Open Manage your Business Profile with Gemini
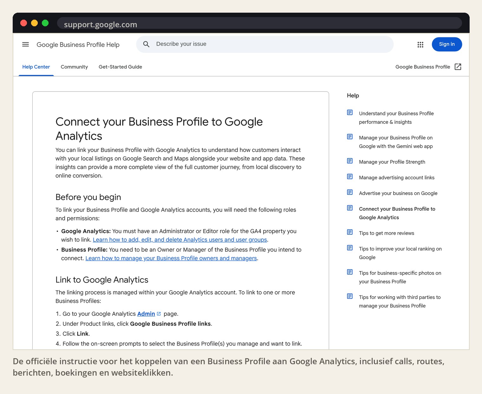Image resolution: width=482 pixels, height=394 pixels. [396, 142]
